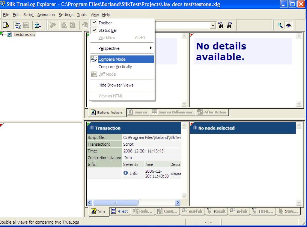
Task: Click the horizontal scrollbar thumb in Transaction pane
Action: coord(116,202)
